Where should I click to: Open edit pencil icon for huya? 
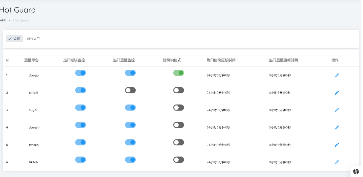(x=337, y=110)
